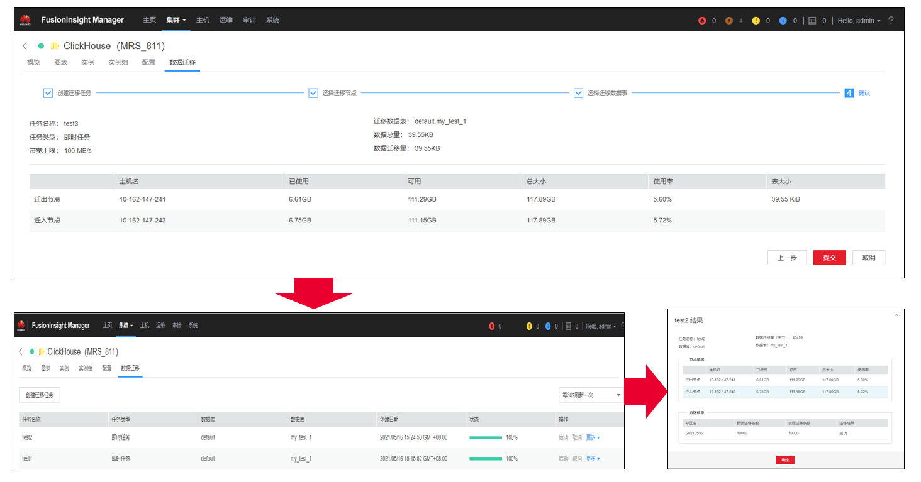Viewport: 921px width, 482px height.
Task: Click 取消 for the test1 task
Action: [577, 459]
